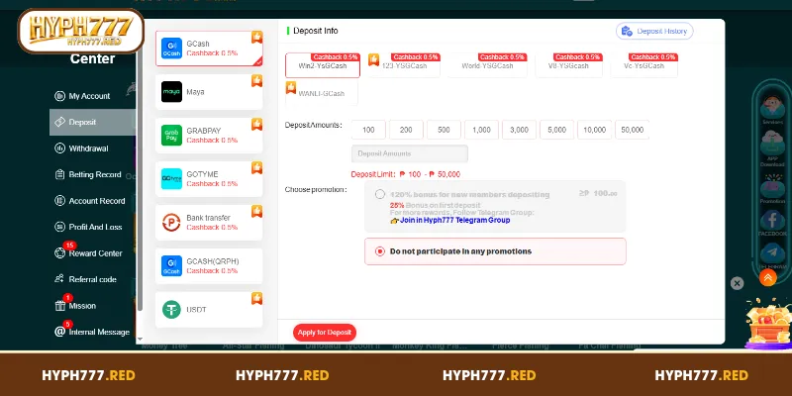The image size is (792, 396).
Task: Pick the 3,000 deposit amount
Action: click(519, 130)
